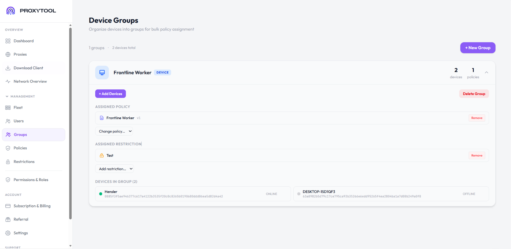The image size is (511, 249).
Task: Click the sidebar scroll down arrow
Action: click(71, 246)
